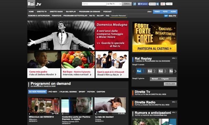Click the Google +1 button
The height and width of the screenshot is (125, 209).
pos(163,4)
